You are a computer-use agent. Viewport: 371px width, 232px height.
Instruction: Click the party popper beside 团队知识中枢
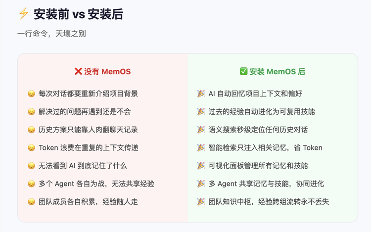(201, 202)
